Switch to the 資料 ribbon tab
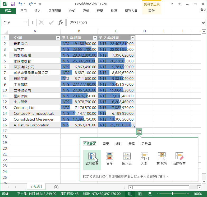Viewport: 207px width, 197px height. [x=86, y=11]
